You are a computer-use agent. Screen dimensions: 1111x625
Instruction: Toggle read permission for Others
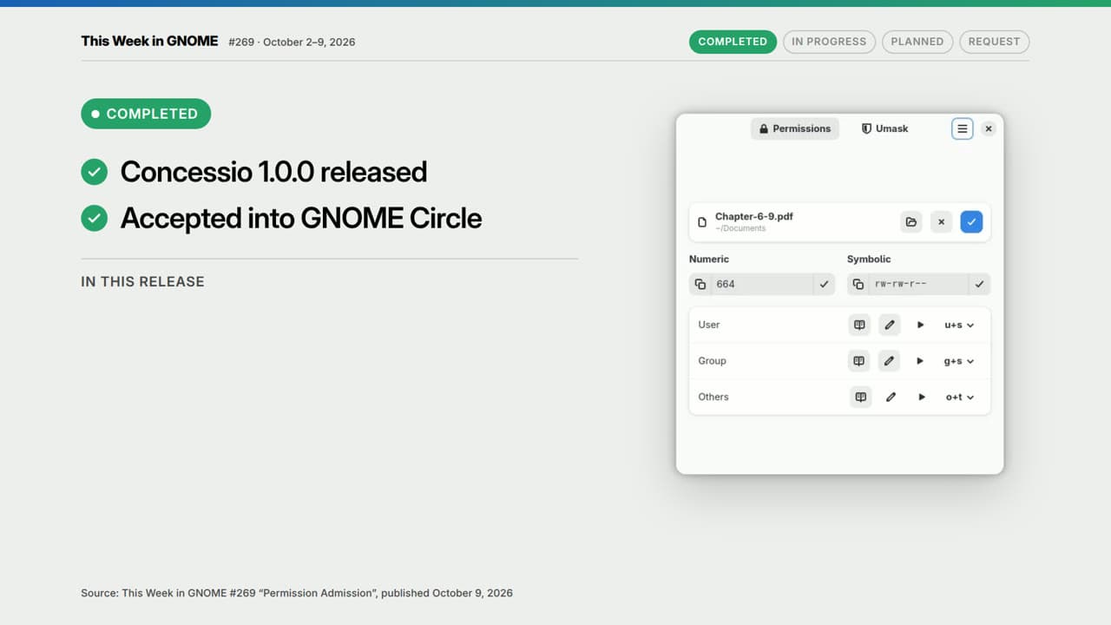pos(860,397)
